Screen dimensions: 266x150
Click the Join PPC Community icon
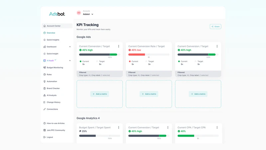point(45,130)
